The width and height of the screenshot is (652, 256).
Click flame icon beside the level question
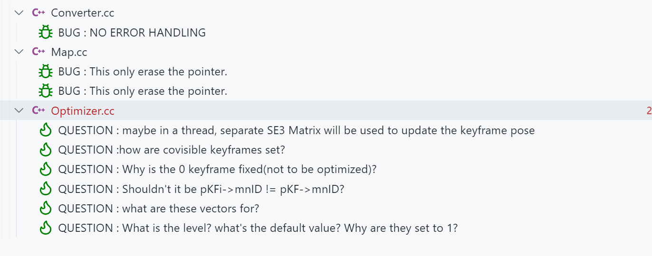coord(45,228)
